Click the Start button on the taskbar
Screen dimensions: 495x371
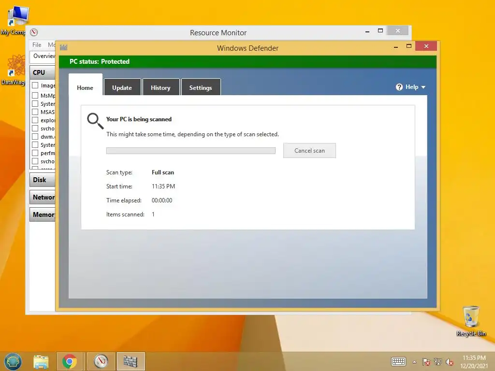(x=13, y=361)
